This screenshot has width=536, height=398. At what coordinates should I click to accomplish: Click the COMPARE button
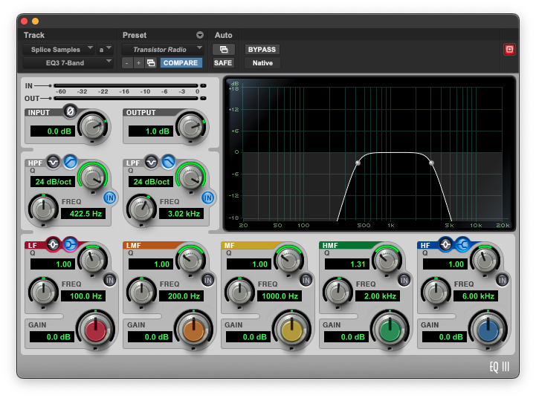[181, 63]
